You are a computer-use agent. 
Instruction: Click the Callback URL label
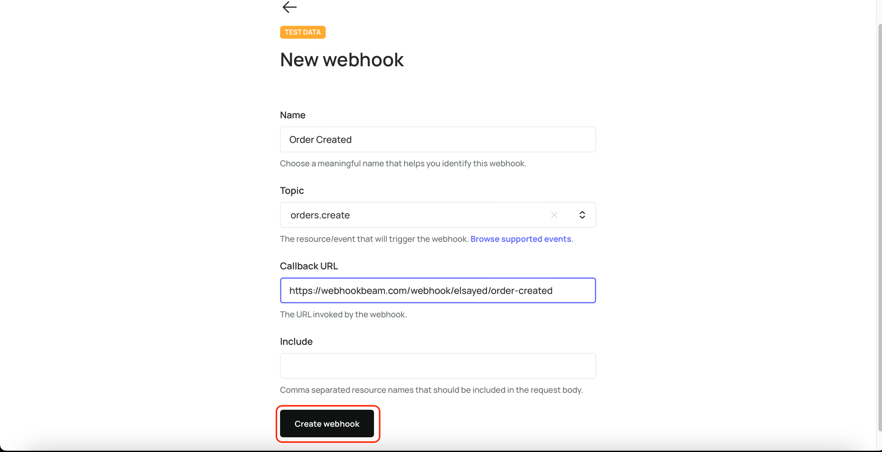[x=309, y=266]
